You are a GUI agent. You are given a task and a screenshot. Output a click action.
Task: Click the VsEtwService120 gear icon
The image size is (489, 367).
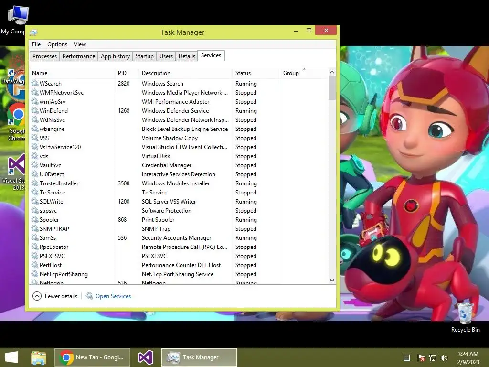click(34, 147)
